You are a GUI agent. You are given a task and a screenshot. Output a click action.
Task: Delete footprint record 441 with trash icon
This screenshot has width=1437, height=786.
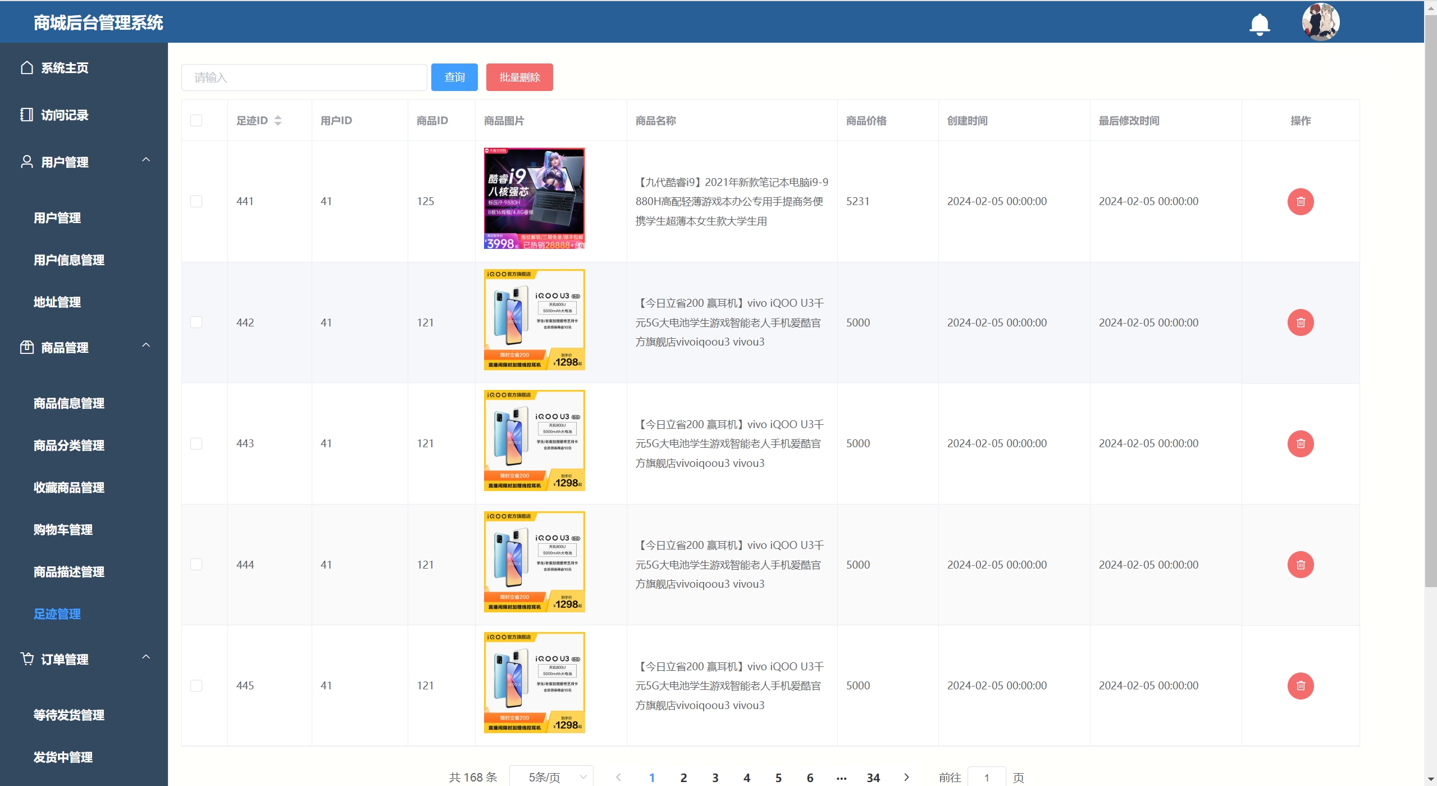coord(1300,202)
